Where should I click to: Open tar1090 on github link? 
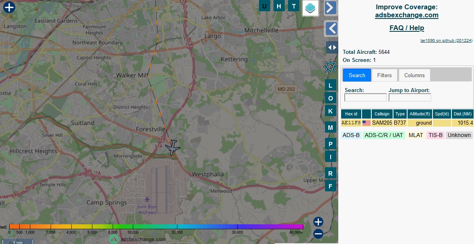click(446, 41)
